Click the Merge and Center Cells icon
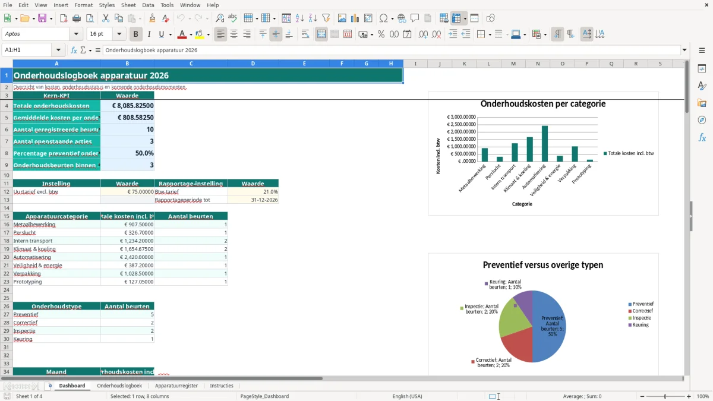 321,34
